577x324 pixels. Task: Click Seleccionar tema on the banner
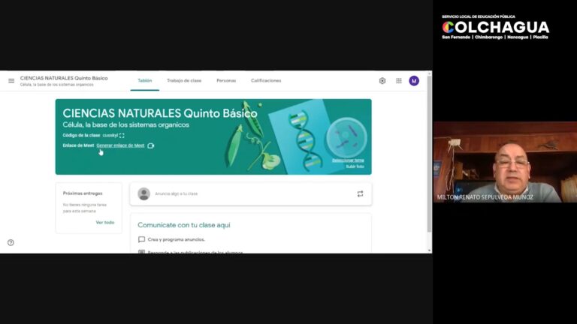pos(348,160)
